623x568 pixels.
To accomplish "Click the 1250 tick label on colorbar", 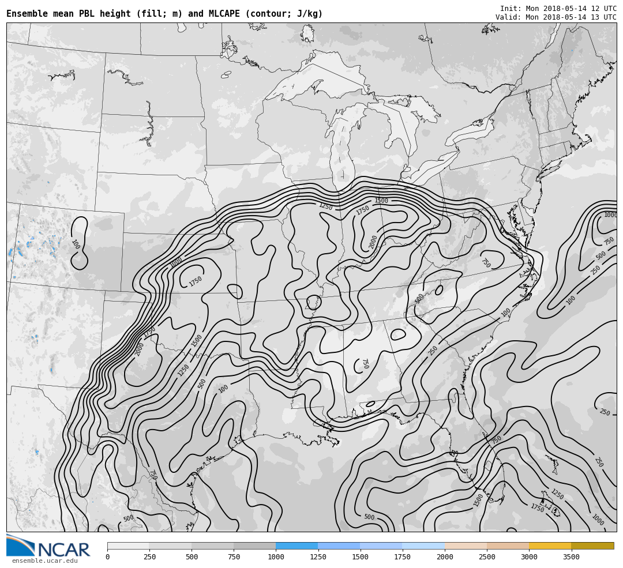I will (318, 557).
